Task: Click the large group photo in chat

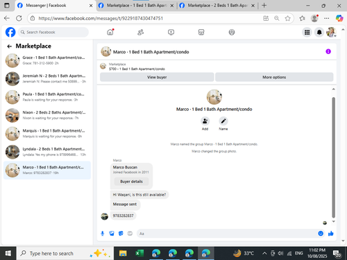Action: pyautogui.click(x=214, y=97)
